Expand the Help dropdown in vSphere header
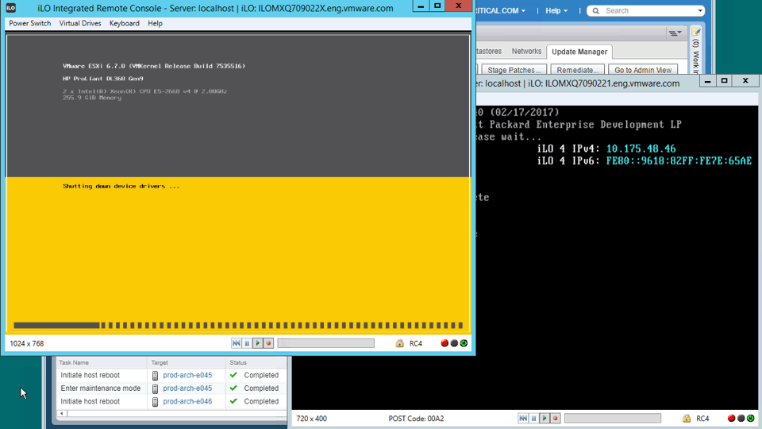Screen dimensions: 762x429 [x=556, y=11]
